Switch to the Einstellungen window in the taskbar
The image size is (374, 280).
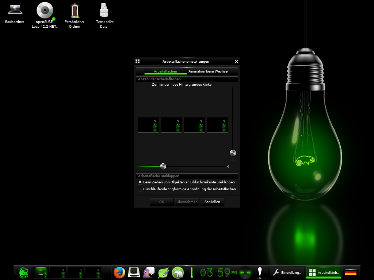coord(287,272)
